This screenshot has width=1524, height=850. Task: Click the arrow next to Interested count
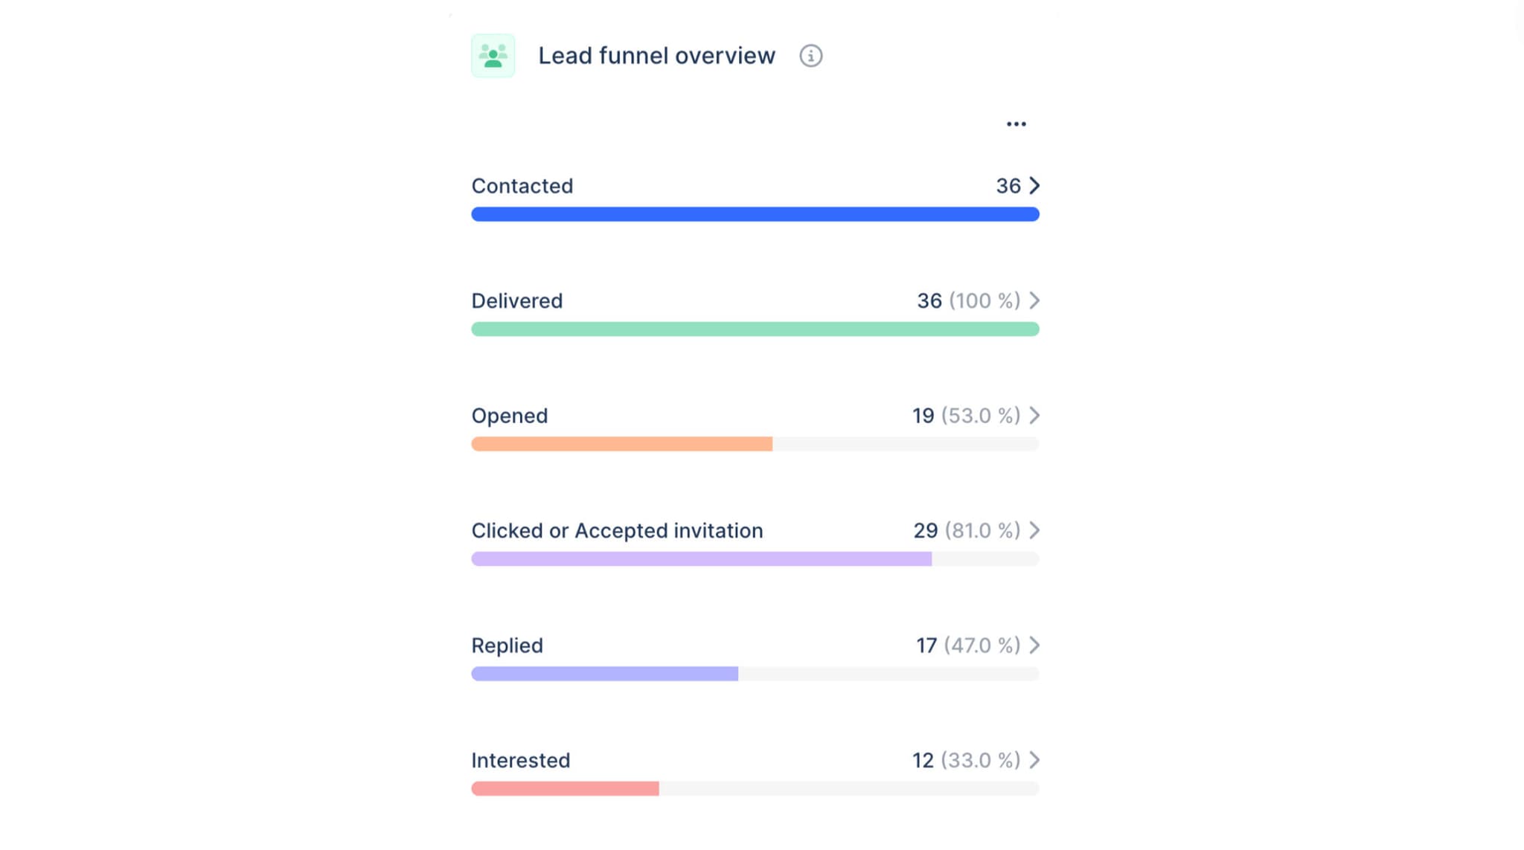[1034, 760]
